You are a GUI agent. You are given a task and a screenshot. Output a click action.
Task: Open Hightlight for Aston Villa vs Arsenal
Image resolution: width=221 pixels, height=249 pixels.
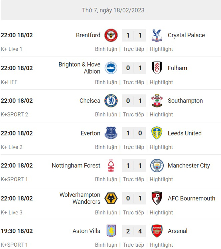(161, 245)
